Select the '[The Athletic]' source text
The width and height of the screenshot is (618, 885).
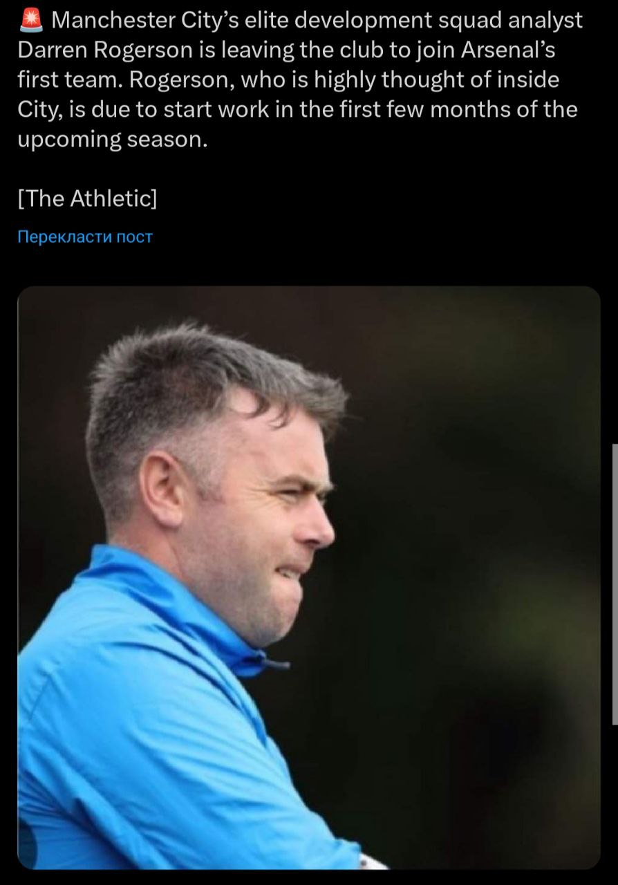click(87, 198)
